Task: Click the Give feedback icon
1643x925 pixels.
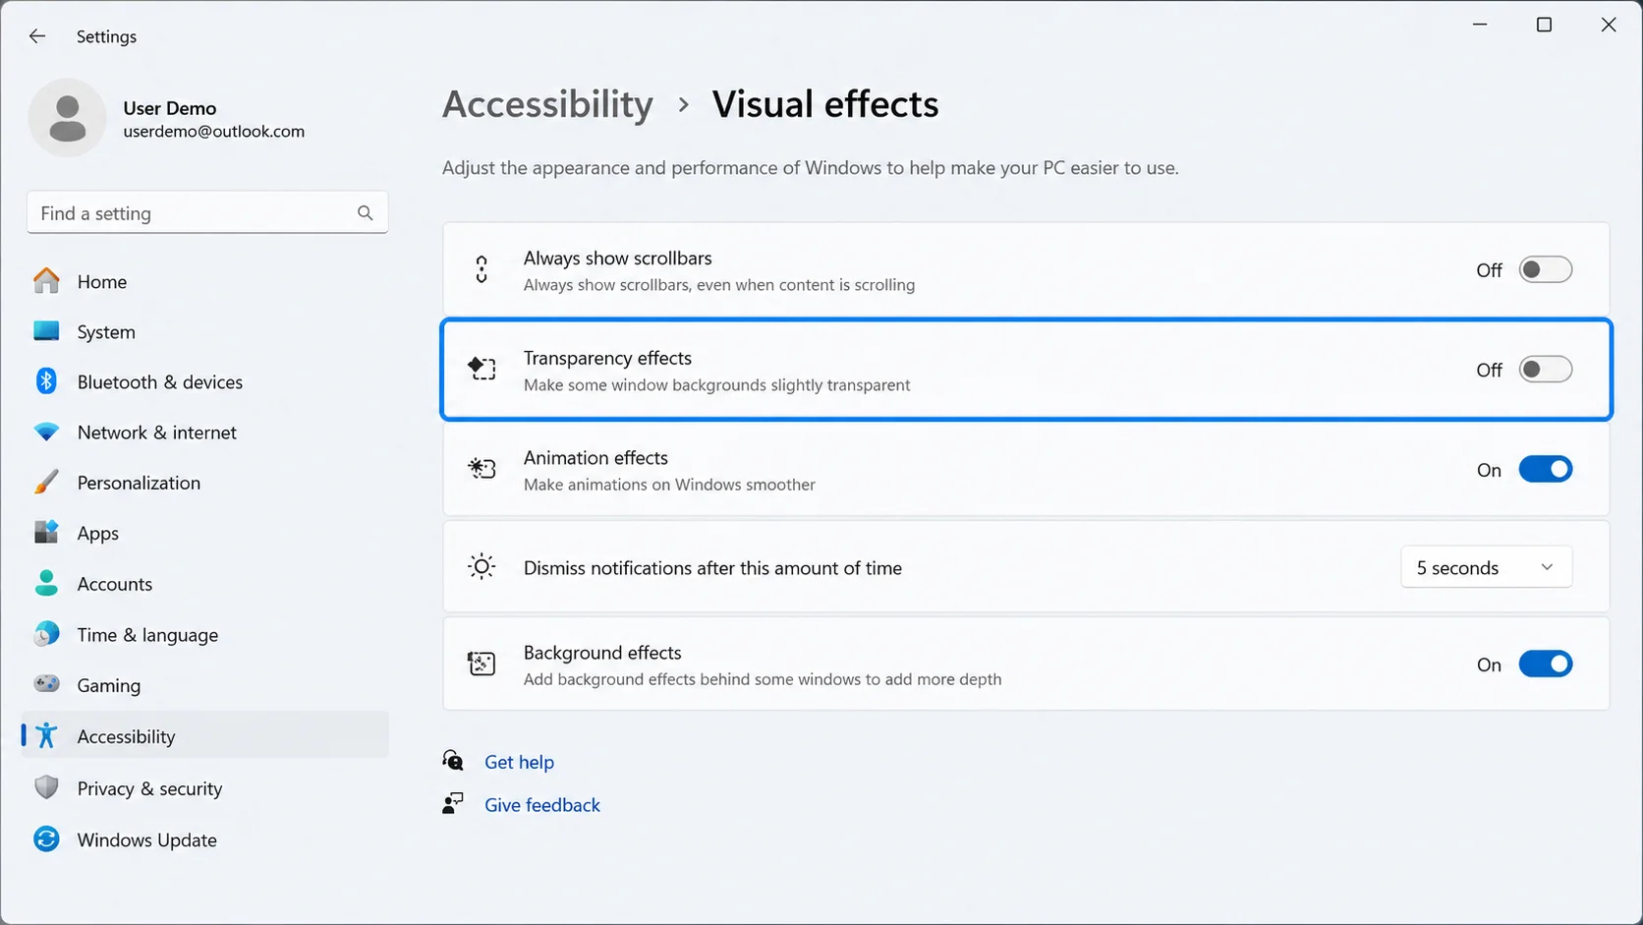Action: [453, 803]
